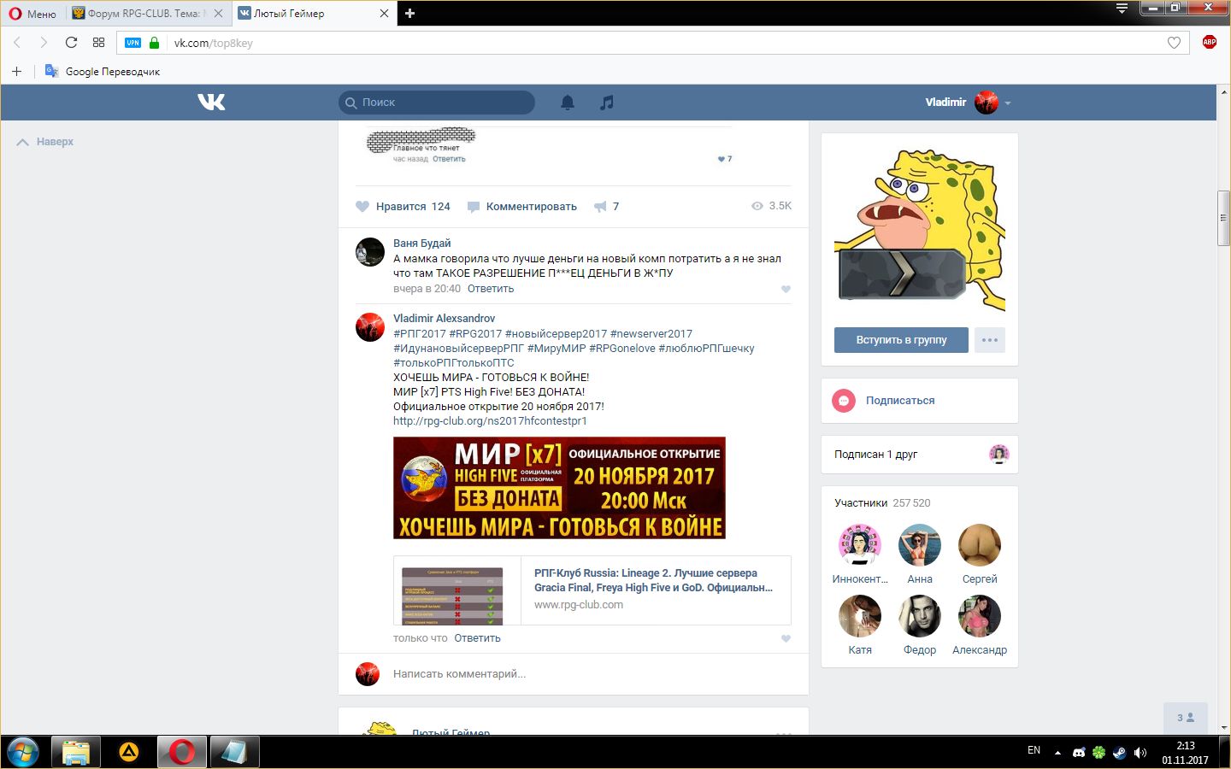Viewport: 1231px width, 769px height.
Task: Open member Катя avatar
Action: click(x=860, y=616)
